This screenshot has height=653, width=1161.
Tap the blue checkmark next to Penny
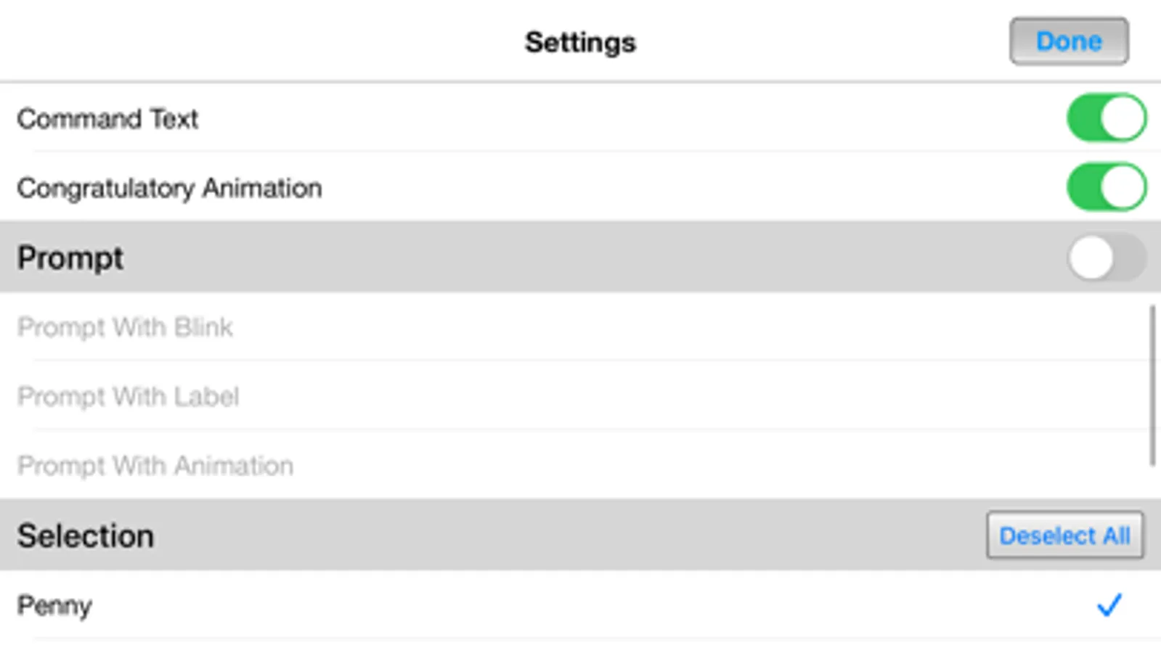(x=1109, y=604)
